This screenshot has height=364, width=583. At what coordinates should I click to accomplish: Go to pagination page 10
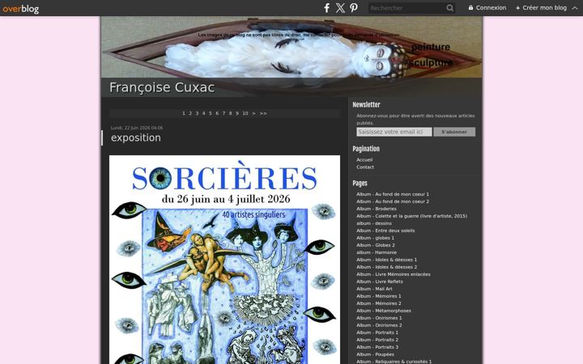pyautogui.click(x=245, y=113)
